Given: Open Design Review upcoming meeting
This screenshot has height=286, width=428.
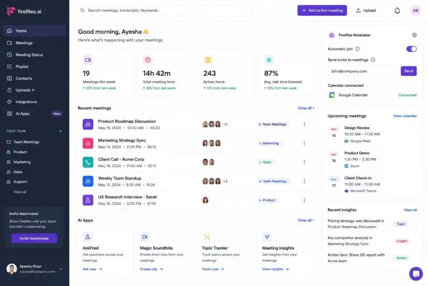Looking at the screenshot, I should (x=372, y=134).
